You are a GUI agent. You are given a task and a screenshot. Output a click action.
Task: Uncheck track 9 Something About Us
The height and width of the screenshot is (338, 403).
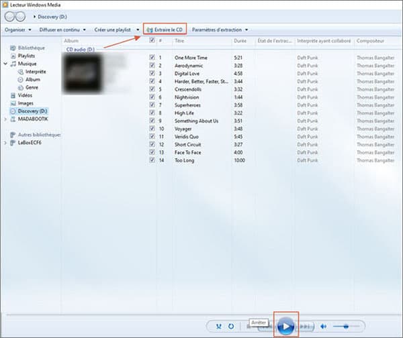152,120
